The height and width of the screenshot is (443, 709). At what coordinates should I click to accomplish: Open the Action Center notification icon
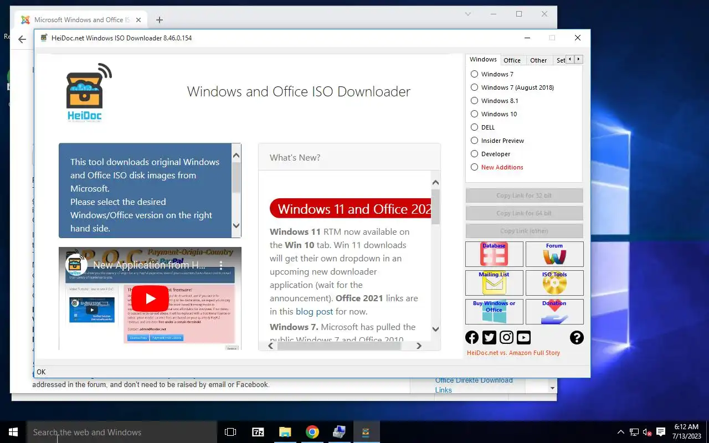pos(661,432)
